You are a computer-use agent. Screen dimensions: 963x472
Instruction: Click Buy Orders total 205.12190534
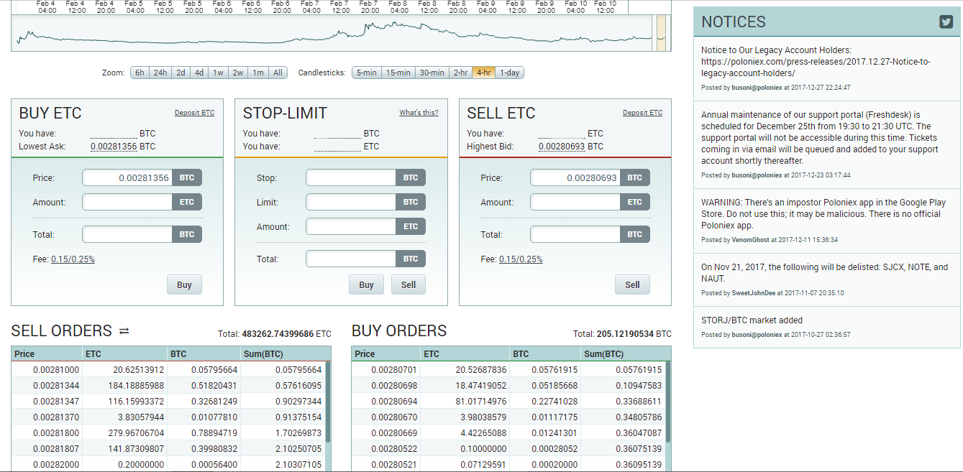point(625,334)
